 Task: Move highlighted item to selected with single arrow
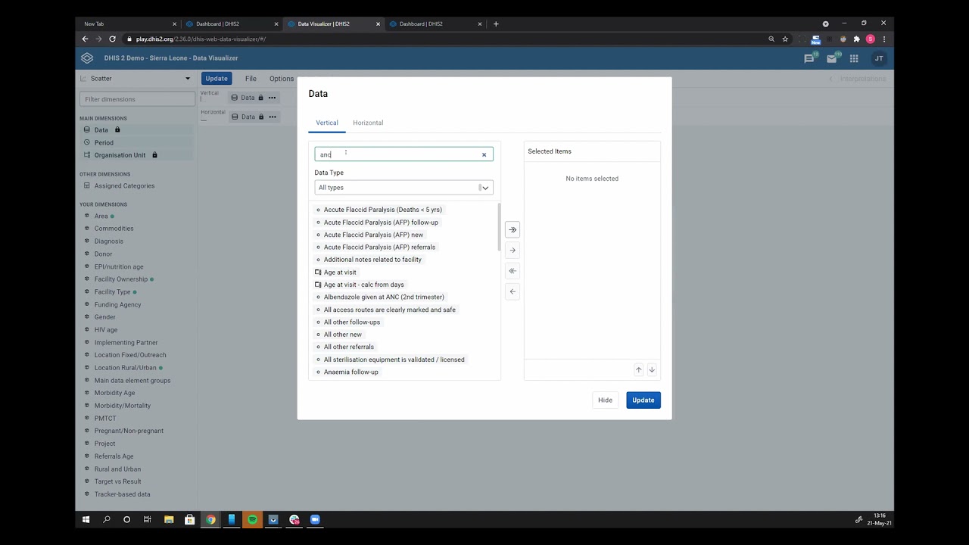513,250
